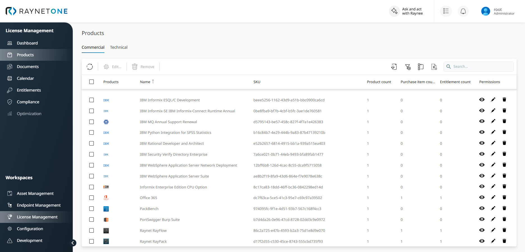The width and height of the screenshot is (525, 252).
Task: Open Ask and act with Raynee
Action: click(x=406, y=11)
